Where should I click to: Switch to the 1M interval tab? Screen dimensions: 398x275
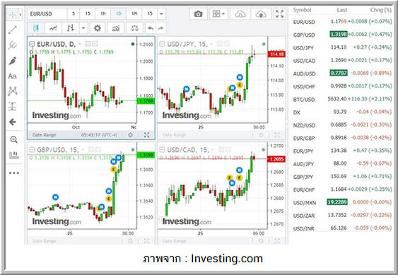(x=134, y=13)
